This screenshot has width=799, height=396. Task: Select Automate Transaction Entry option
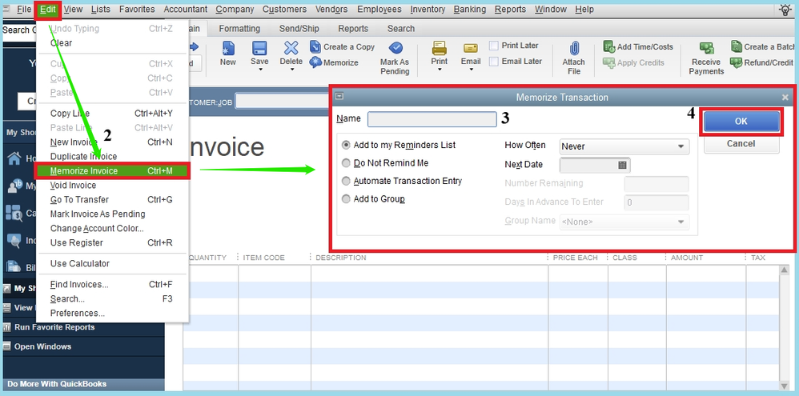click(x=346, y=181)
